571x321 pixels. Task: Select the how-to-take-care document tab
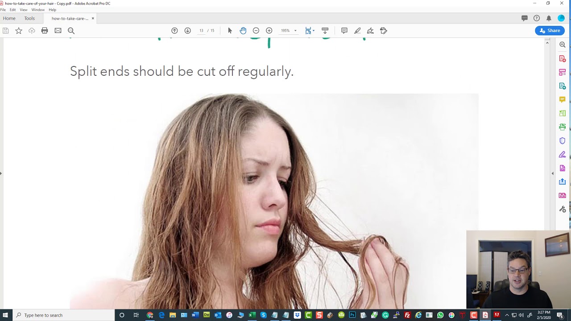(70, 18)
